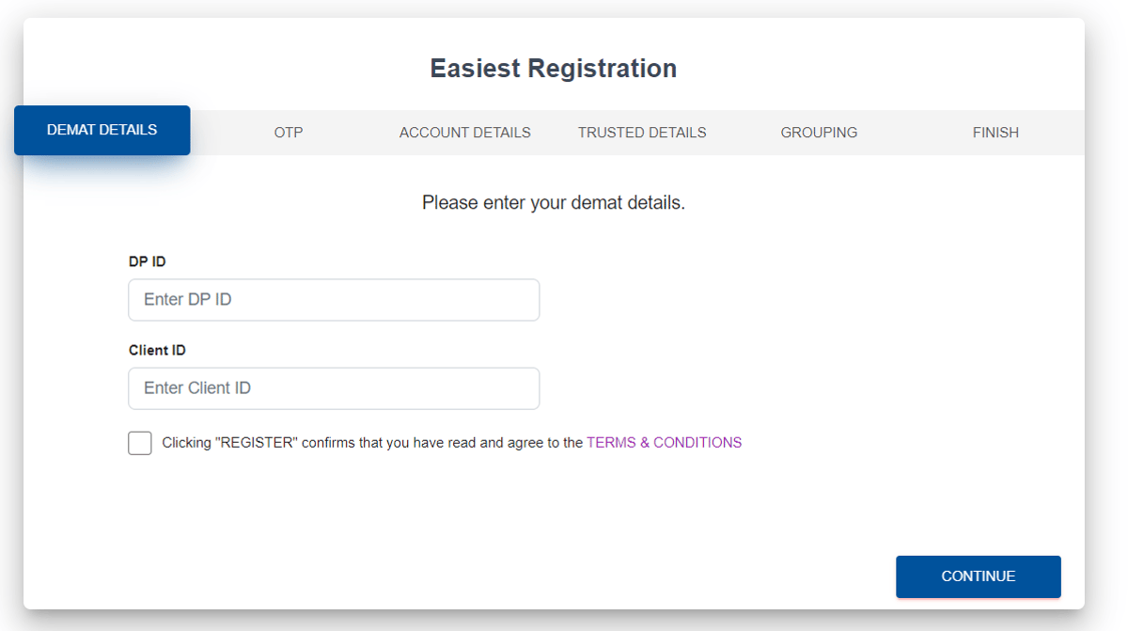
Task: Click inside the Enter DP ID box
Action: (x=334, y=299)
